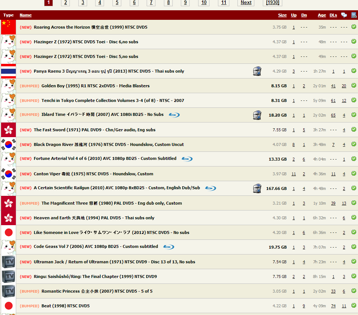
Task: Open Black Dragon River (1976) torrent
Action: [109, 144]
